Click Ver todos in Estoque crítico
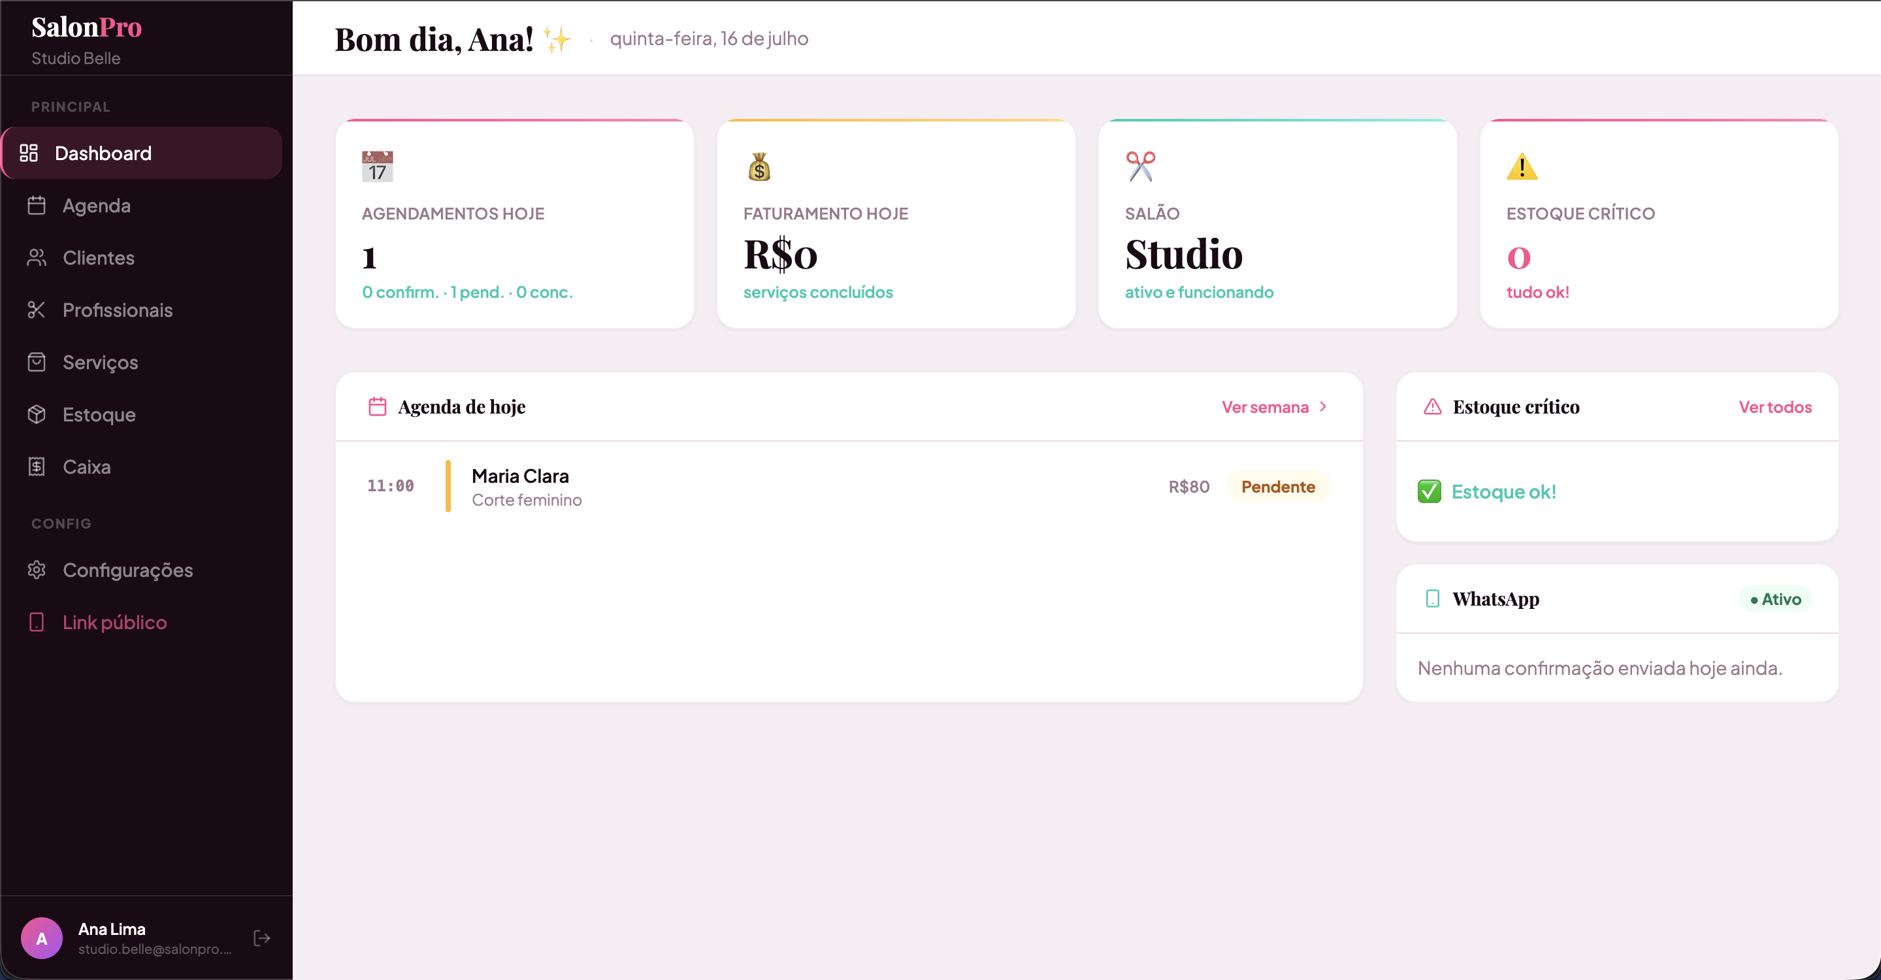Screen dimensions: 1881x980 (1775, 407)
